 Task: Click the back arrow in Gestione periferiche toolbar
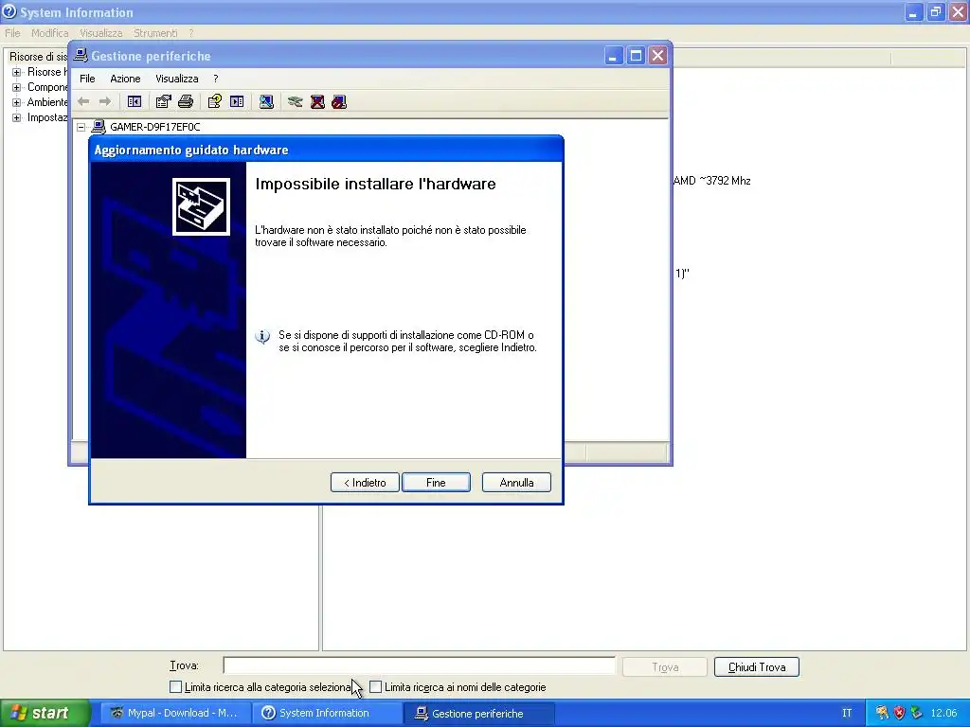click(x=83, y=101)
